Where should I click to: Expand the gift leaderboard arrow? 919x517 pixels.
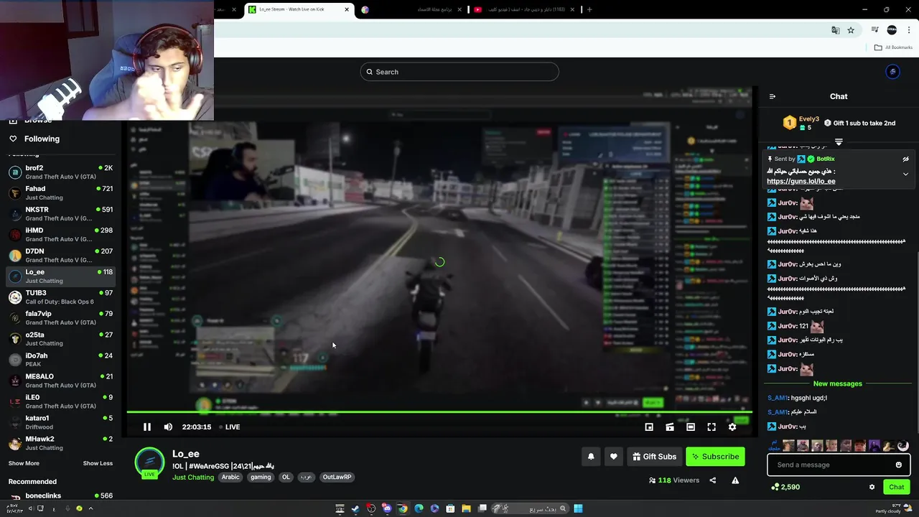[839, 142]
